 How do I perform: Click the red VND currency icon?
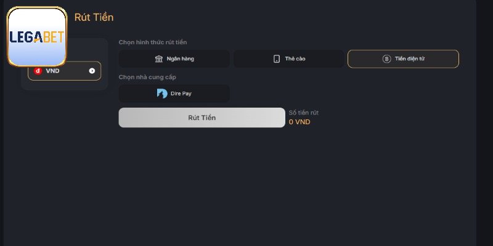pyautogui.click(x=38, y=71)
